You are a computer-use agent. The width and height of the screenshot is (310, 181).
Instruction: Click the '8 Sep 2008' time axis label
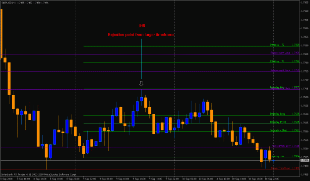tap(6, 179)
